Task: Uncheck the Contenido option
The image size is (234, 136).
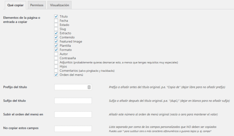Action: pyautogui.click(x=56, y=37)
